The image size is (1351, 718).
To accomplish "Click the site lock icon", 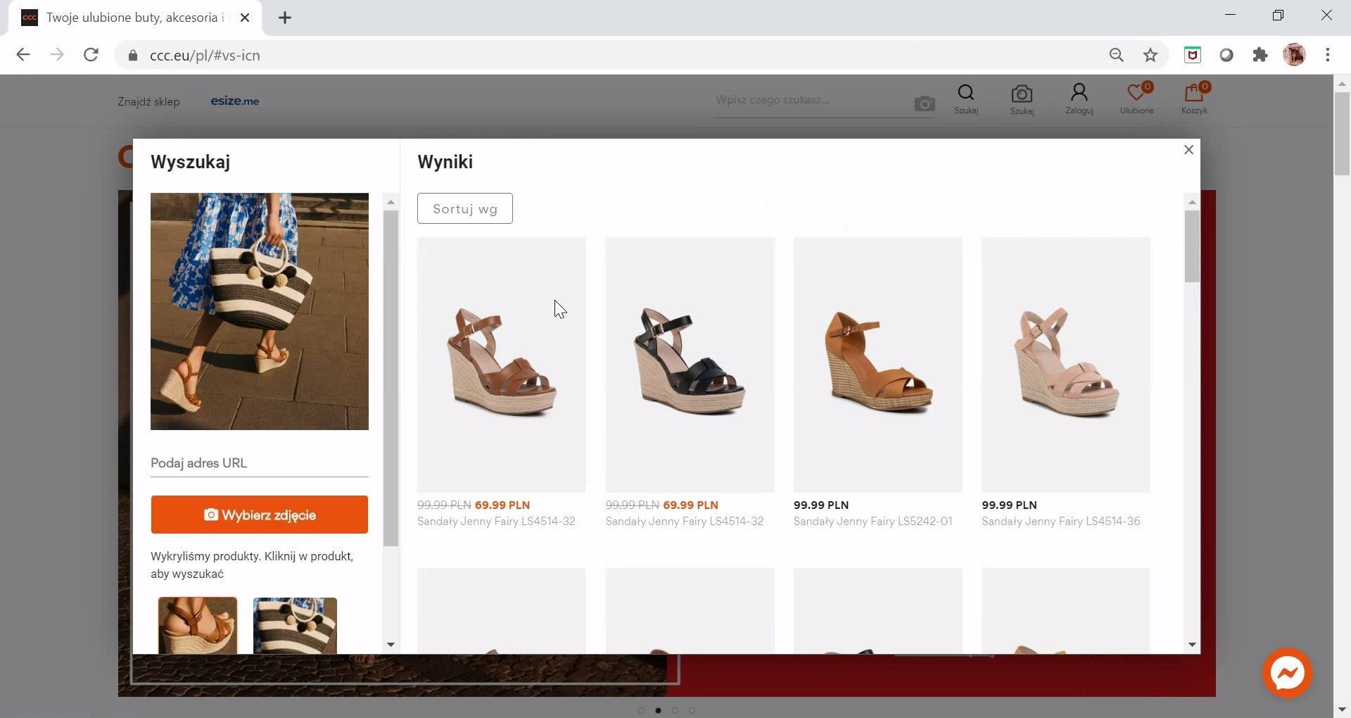I will [x=133, y=55].
